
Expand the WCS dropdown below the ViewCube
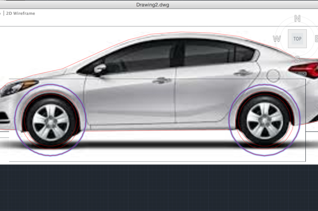pyautogui.click(x=303, y=74)
